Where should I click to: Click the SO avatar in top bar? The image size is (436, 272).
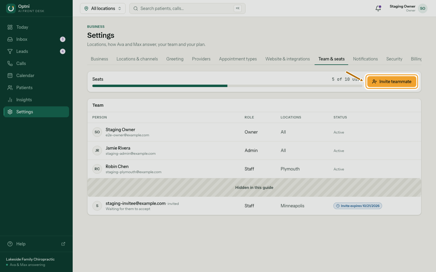[423, 8]
